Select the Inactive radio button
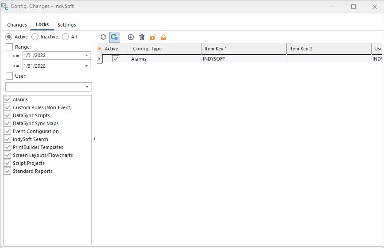This screenshot has width=384, height=248. tap(35, 37)
